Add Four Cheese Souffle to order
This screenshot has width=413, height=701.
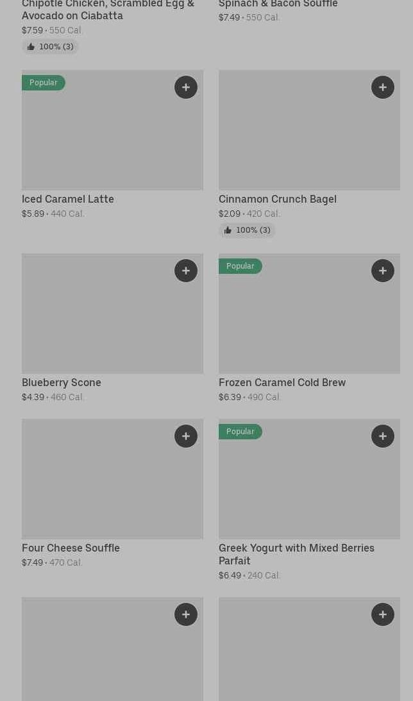(x=186, y=436)
